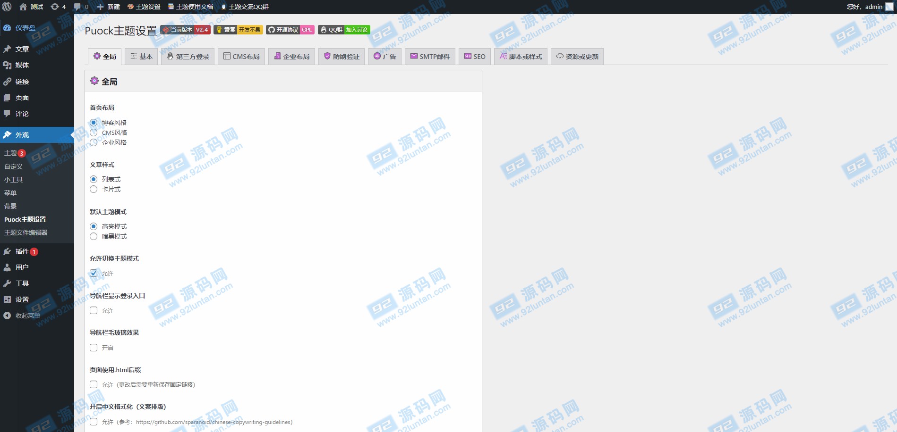Click the 页面 pages icon in sidebar
This screenshot has width=897, height=432.
pos(7,98)
